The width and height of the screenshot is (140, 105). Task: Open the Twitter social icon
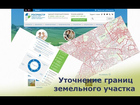coord(107,14)
